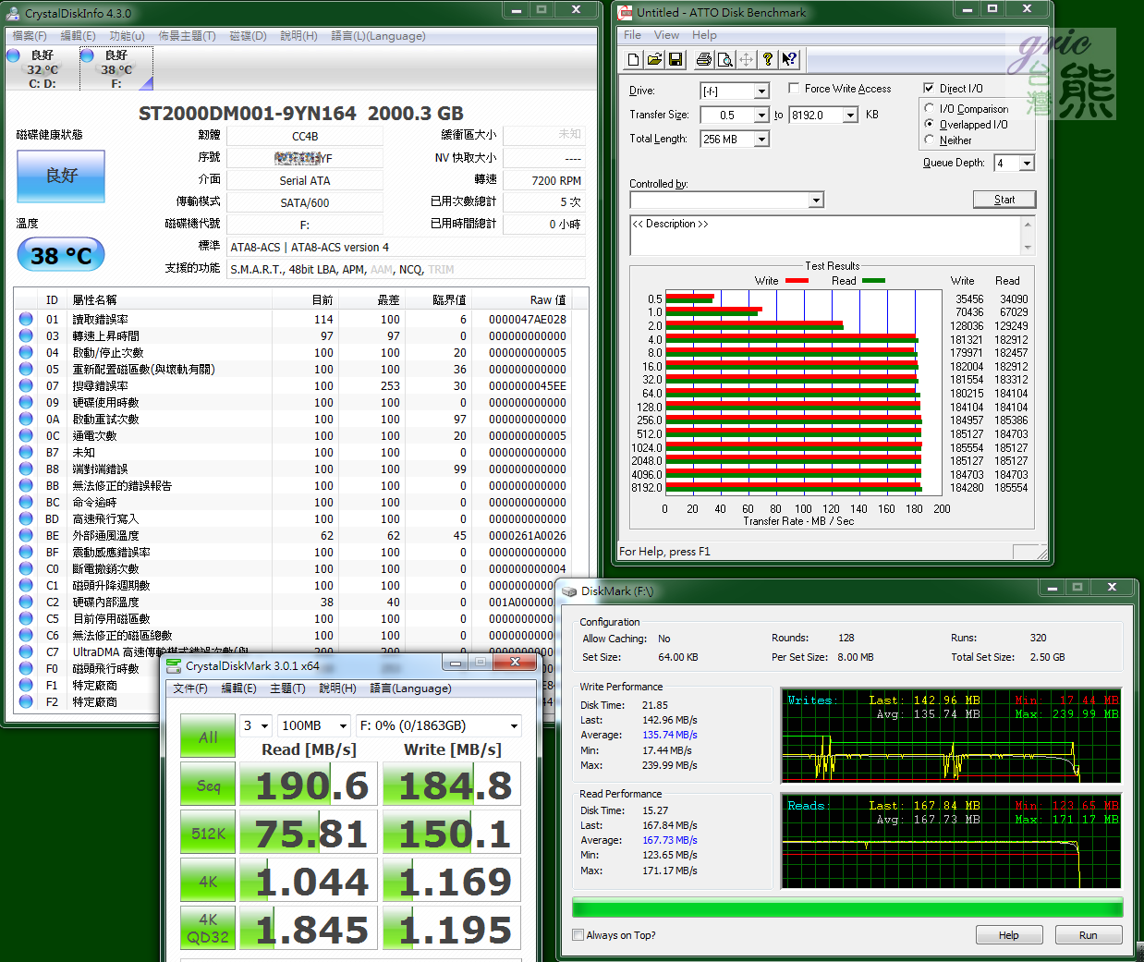Viewport: 1144px width, 962px height.
Task: Print ATTO results using the printer icon
Action: [x=704, y=60]
